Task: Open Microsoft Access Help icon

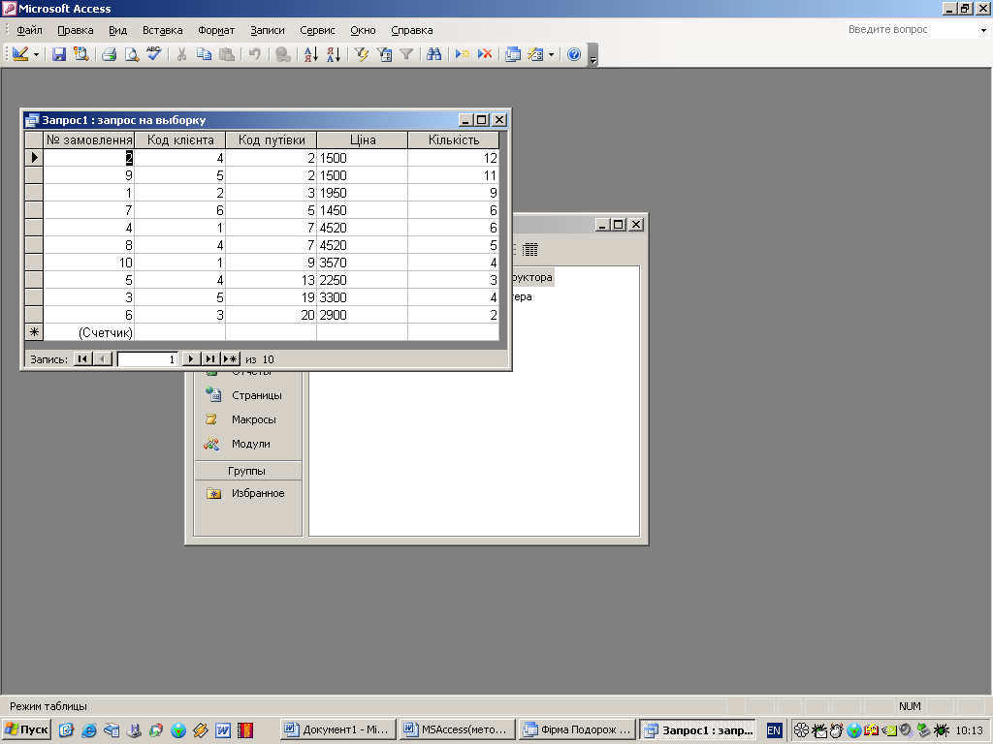Action: tap(574, 54)
